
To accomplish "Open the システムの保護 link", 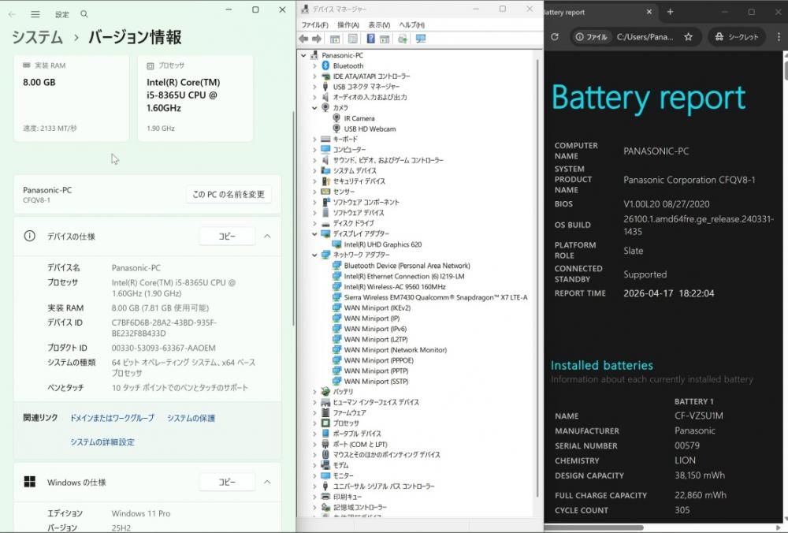I will [191, 418].
